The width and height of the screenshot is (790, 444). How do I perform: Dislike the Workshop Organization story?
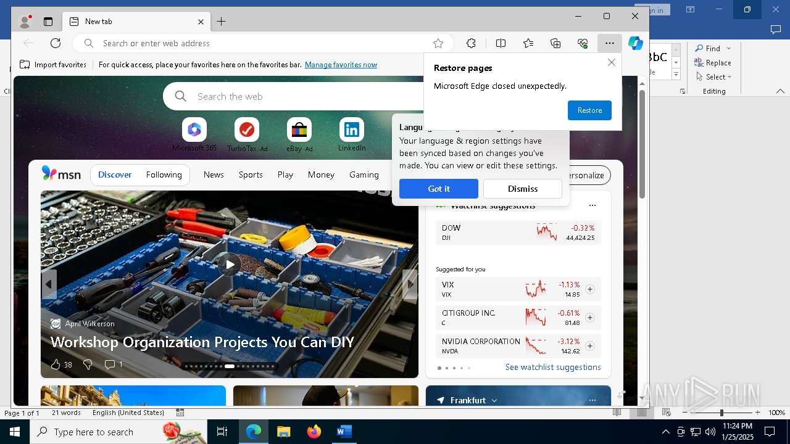tap(88, 364)
